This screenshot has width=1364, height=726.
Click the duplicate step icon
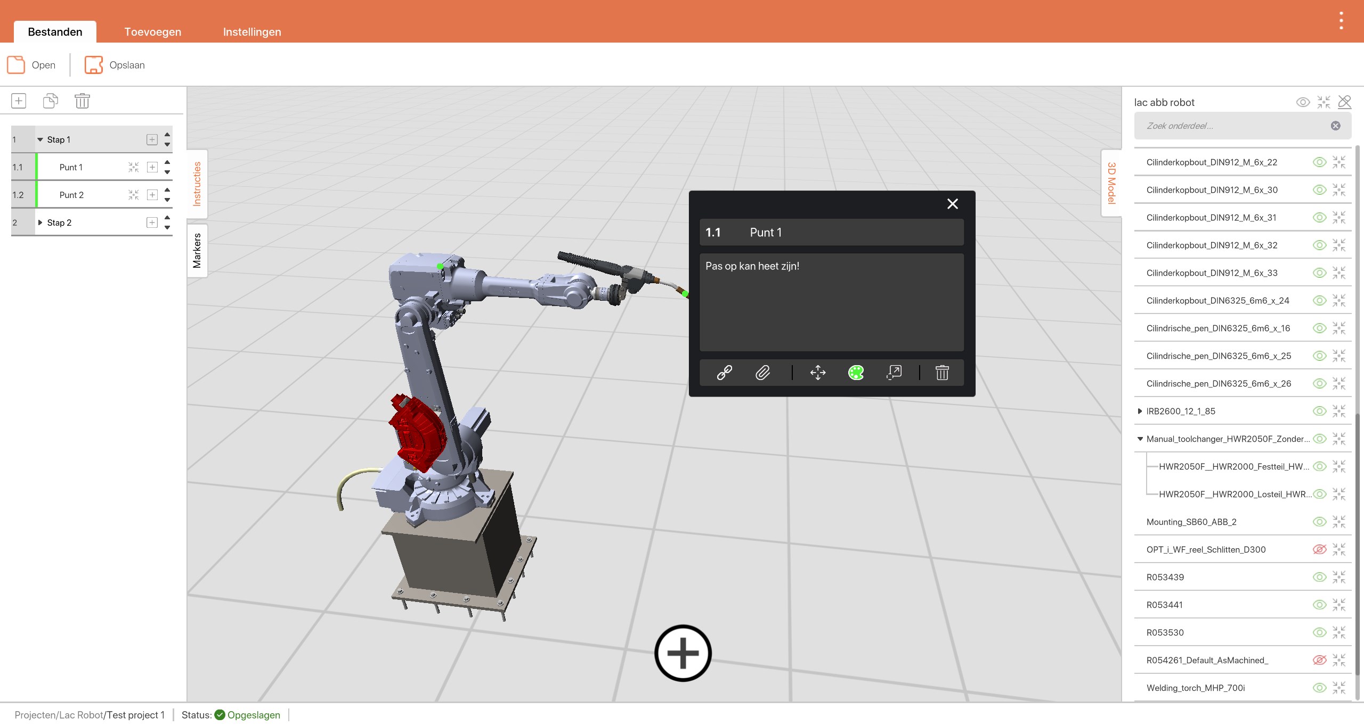(50, 101)
